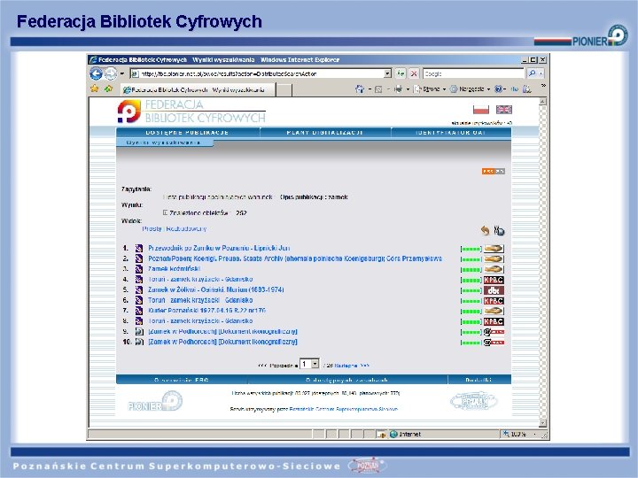Image resolution: width=638 pixels, height=478 pixels.
Task: Click green relevance bar of result 5
Action: point(471,290)
